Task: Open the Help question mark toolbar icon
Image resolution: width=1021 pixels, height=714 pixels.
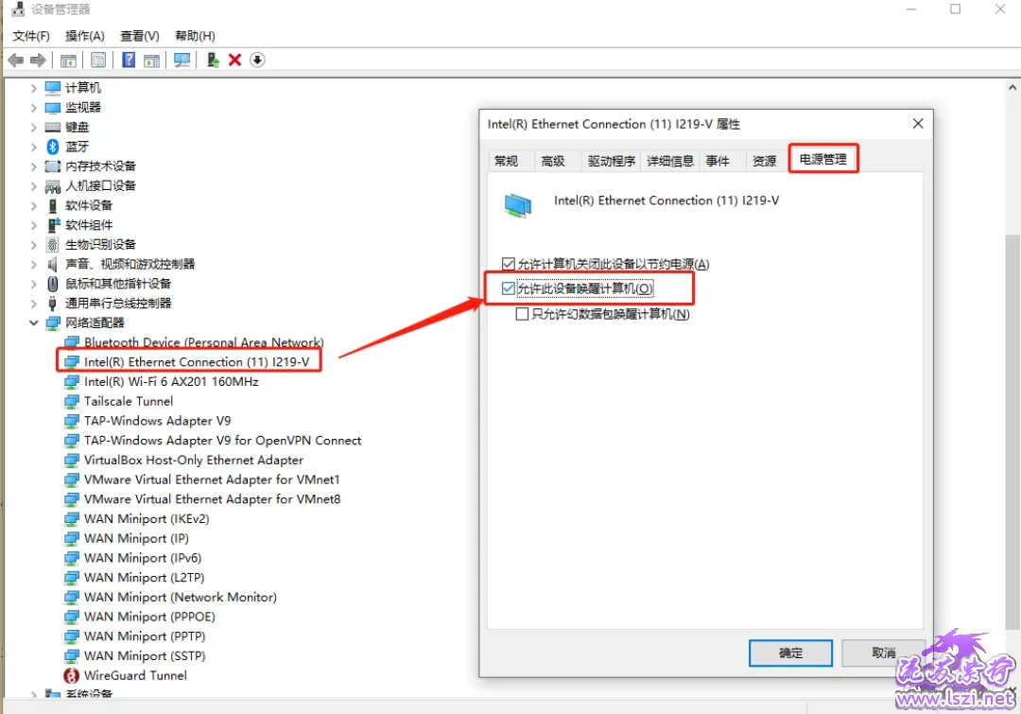Action: tap(129, 60)
